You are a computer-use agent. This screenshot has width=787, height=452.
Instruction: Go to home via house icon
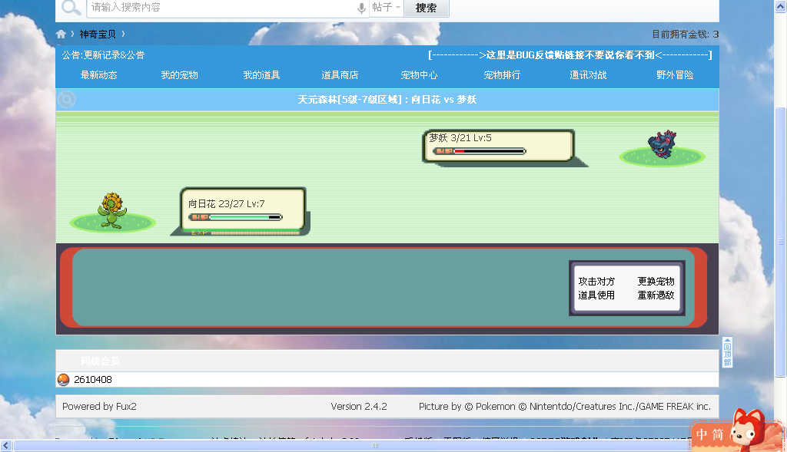pyautogui.click(x=61, y=34)
